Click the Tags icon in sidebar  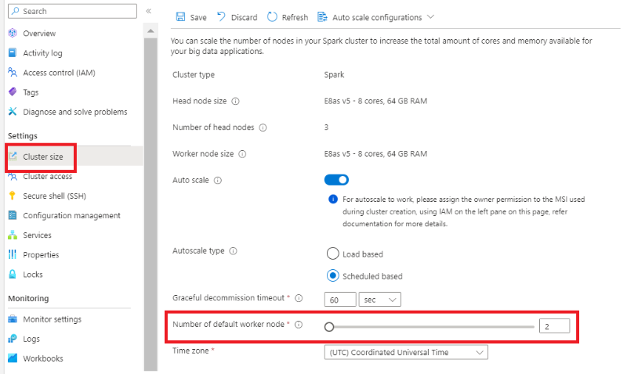[13, 92]
